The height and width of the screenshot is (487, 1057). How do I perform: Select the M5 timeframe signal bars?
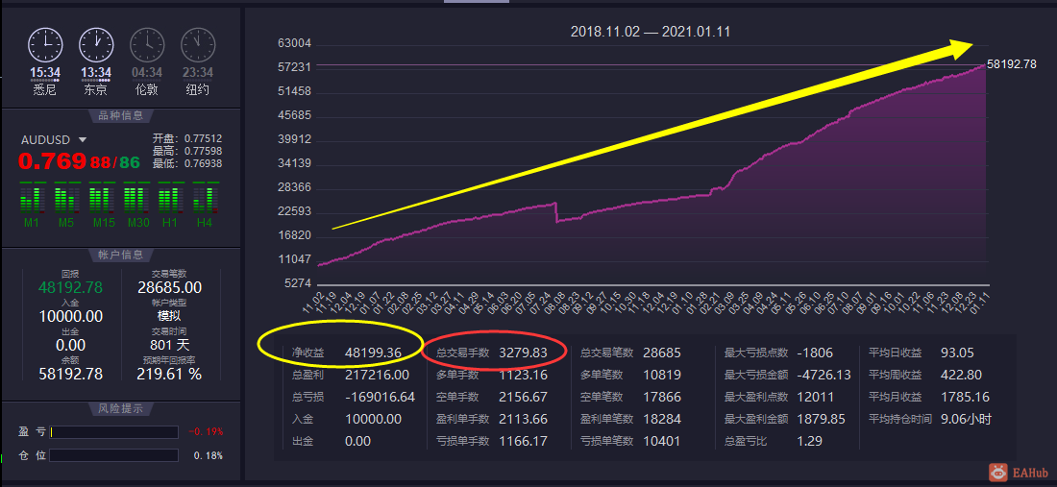66,197
